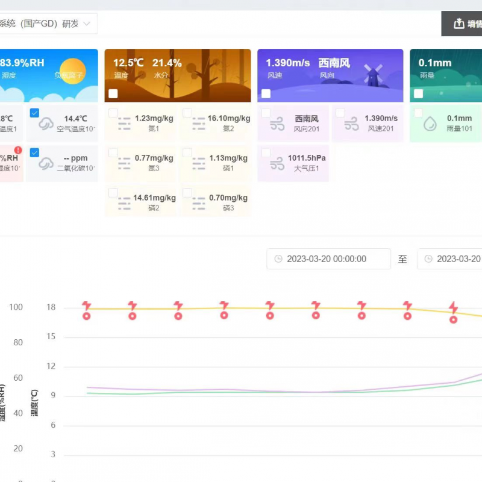Image resolution: width=482 pixels, height=482 pixels.
Task: Click the list icon in the 氮1 tile
Action: pyautogui.click(x=125, y=124)
